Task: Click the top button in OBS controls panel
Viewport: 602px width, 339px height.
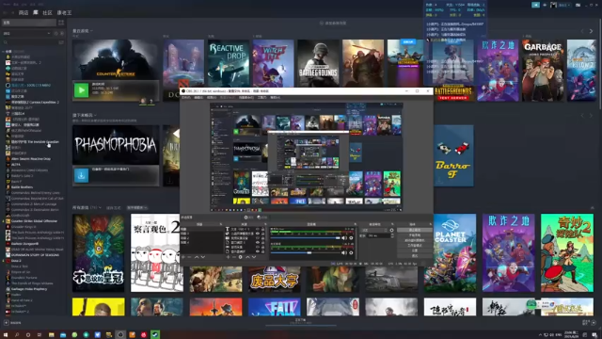Action: [414, 230]
